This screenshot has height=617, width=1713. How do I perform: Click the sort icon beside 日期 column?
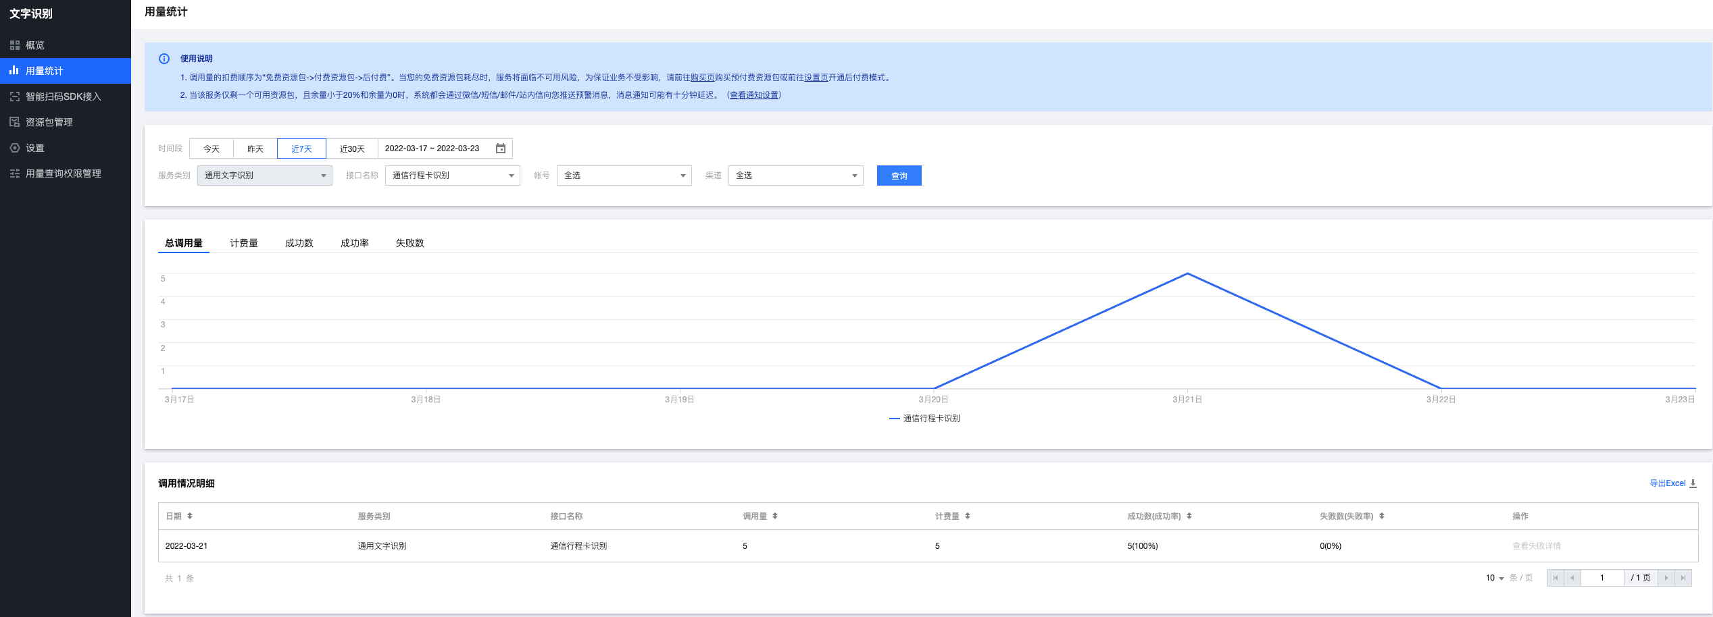point(190,516)
